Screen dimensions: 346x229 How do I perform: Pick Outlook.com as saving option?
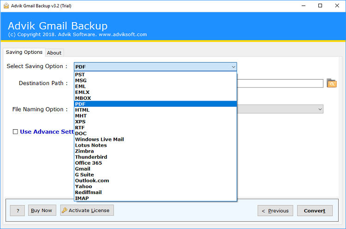(155, 181)
